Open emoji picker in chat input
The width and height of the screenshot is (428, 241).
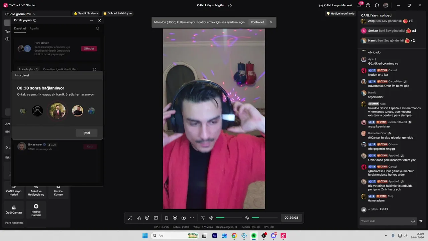(413, 221)
